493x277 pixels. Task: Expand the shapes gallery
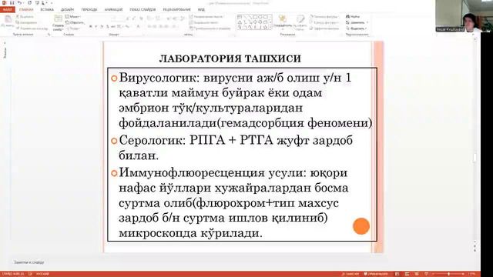click(x=270, y=28)
